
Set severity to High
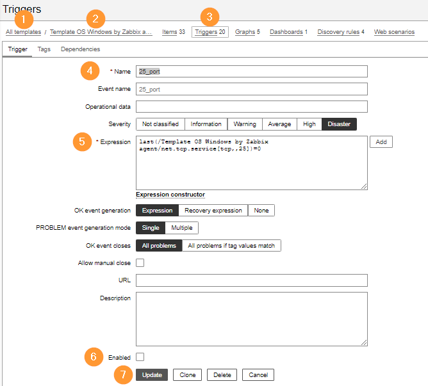pos(309,124)
